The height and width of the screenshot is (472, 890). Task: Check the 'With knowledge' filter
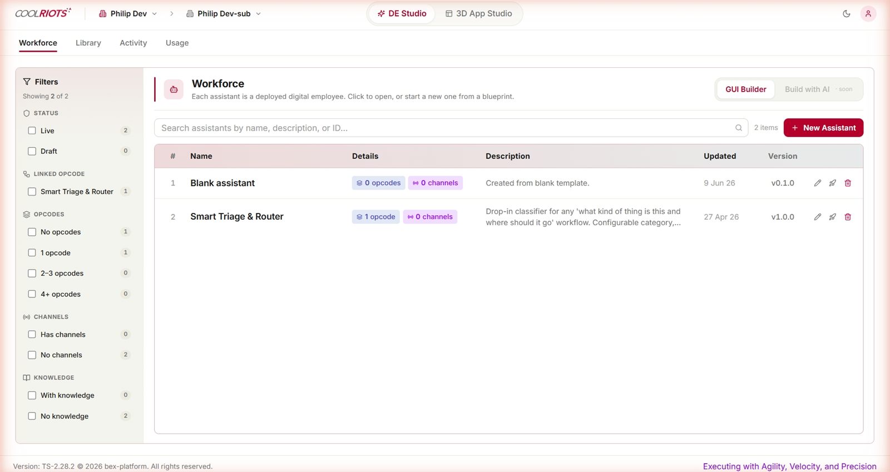pos(32,395)
